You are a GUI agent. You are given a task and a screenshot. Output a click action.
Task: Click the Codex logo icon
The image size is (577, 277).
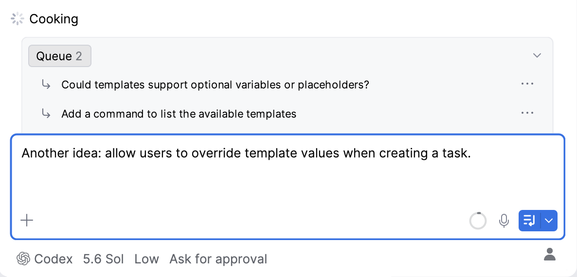(23, 259)
